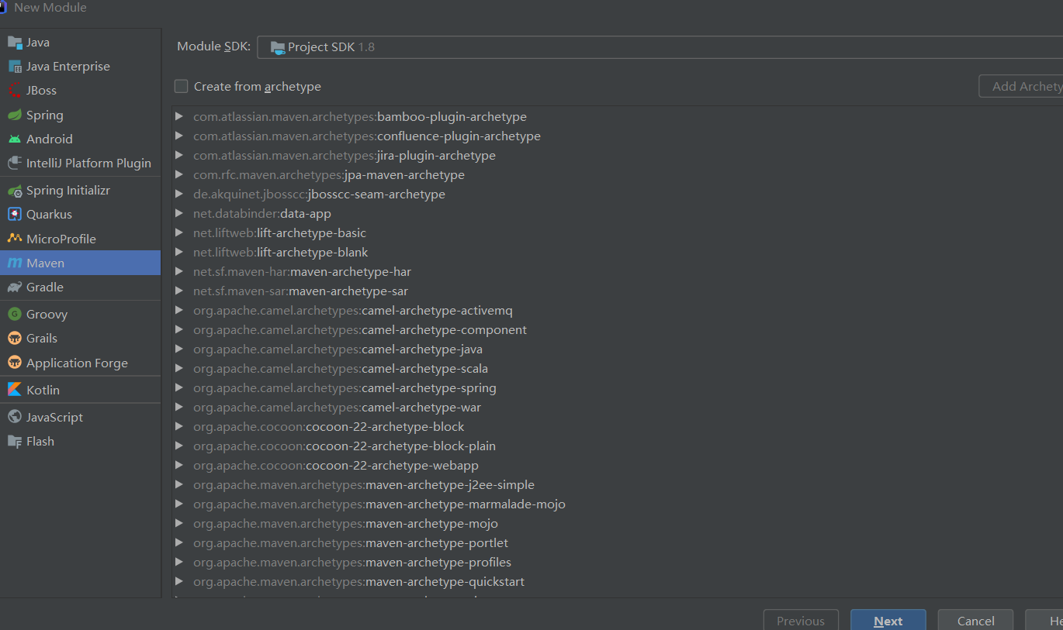
Task: Select maven-archetype-profiles row
Action: (618, 562)
